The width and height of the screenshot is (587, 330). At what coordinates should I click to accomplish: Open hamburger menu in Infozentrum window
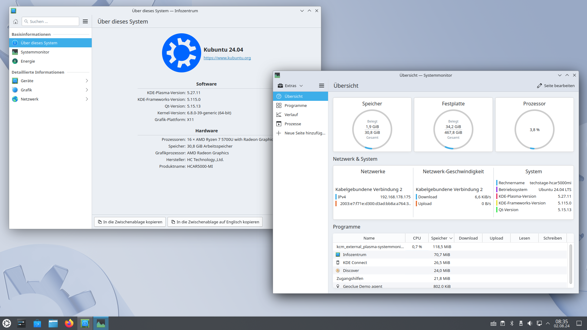85,21
